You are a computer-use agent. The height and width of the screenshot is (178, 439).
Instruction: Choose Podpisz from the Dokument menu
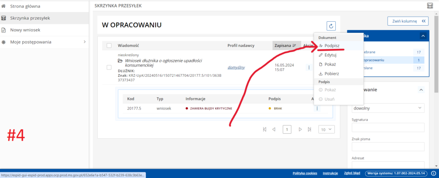coord(333,45)
